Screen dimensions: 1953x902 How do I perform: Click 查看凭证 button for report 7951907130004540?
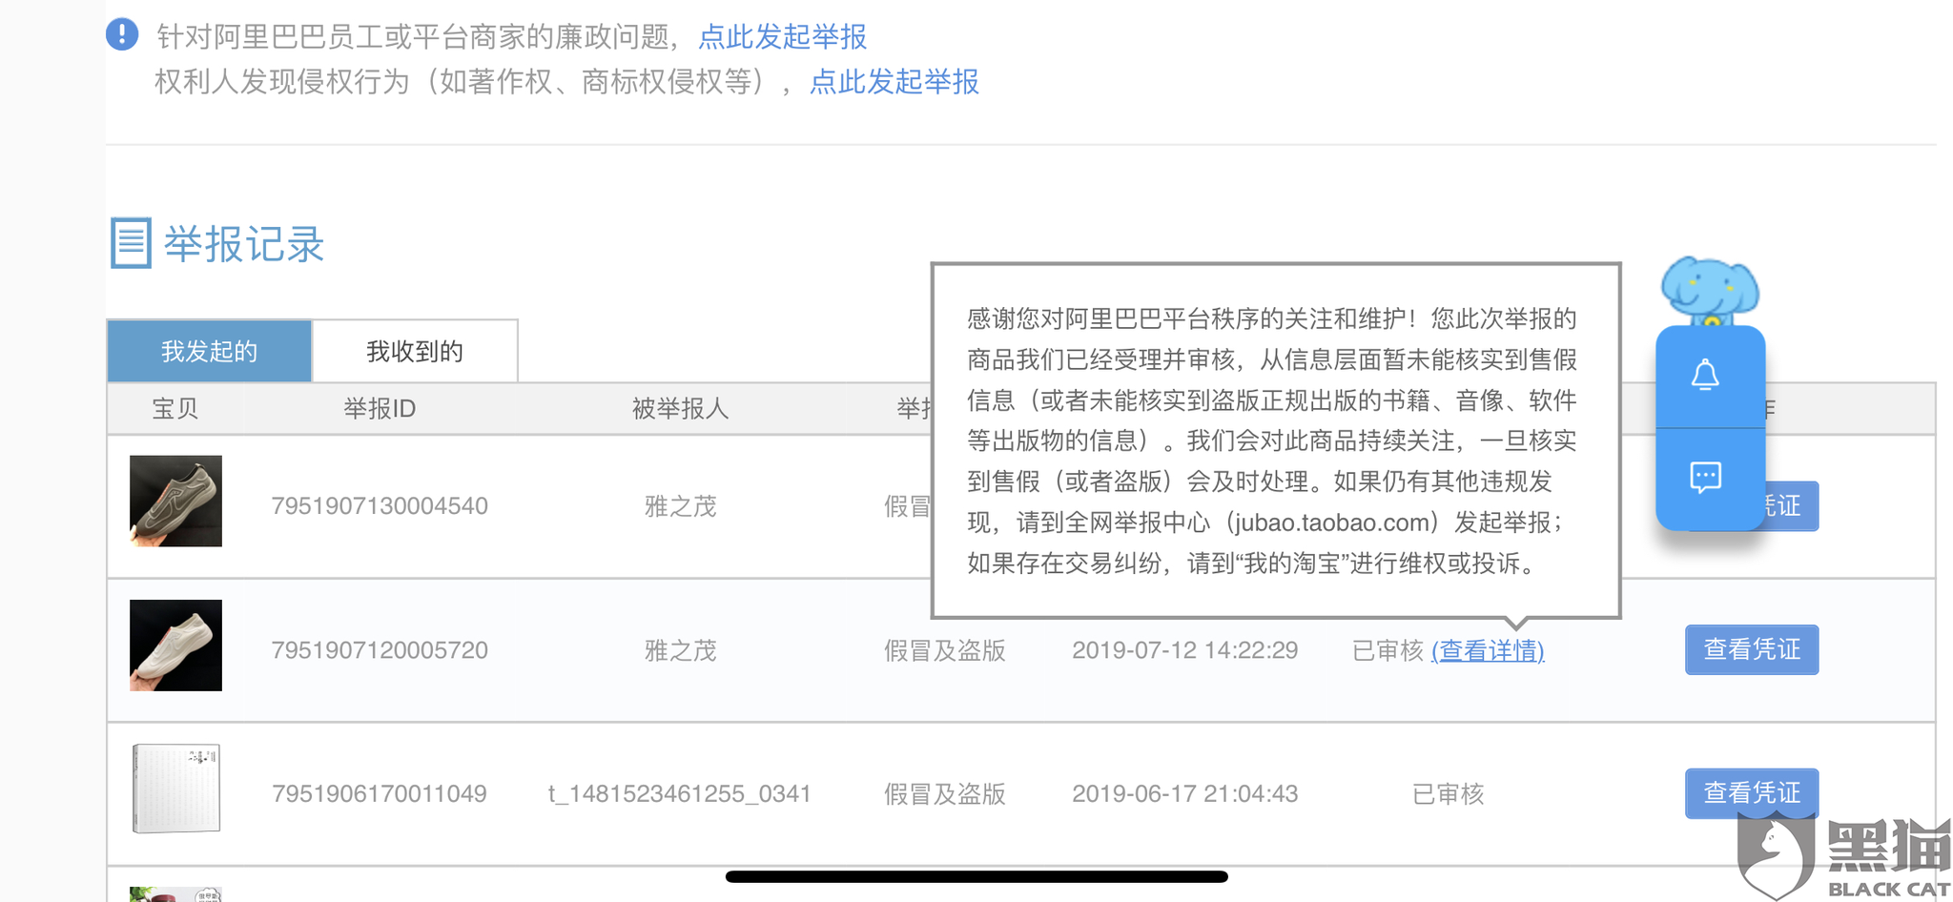1790,505
